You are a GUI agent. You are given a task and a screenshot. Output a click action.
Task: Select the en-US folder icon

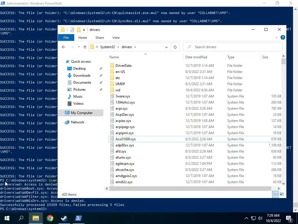click(x=112, y=72)
